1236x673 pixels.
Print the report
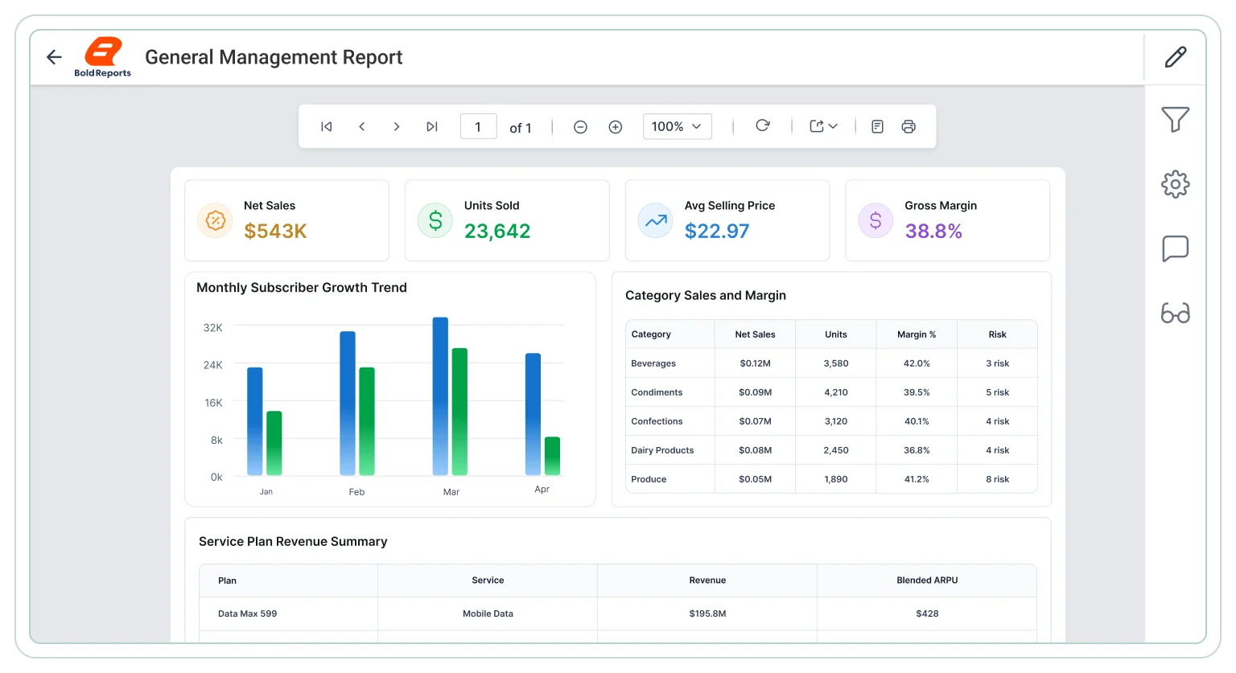click(908, 126)
